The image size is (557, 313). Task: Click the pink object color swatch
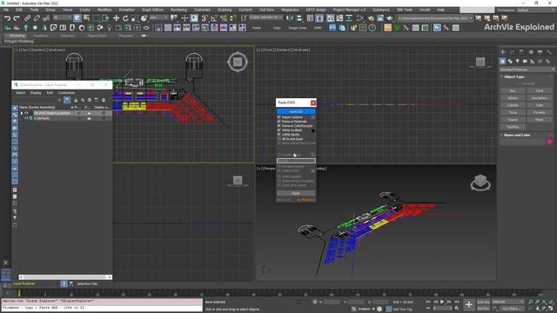[x=549, y=142]
